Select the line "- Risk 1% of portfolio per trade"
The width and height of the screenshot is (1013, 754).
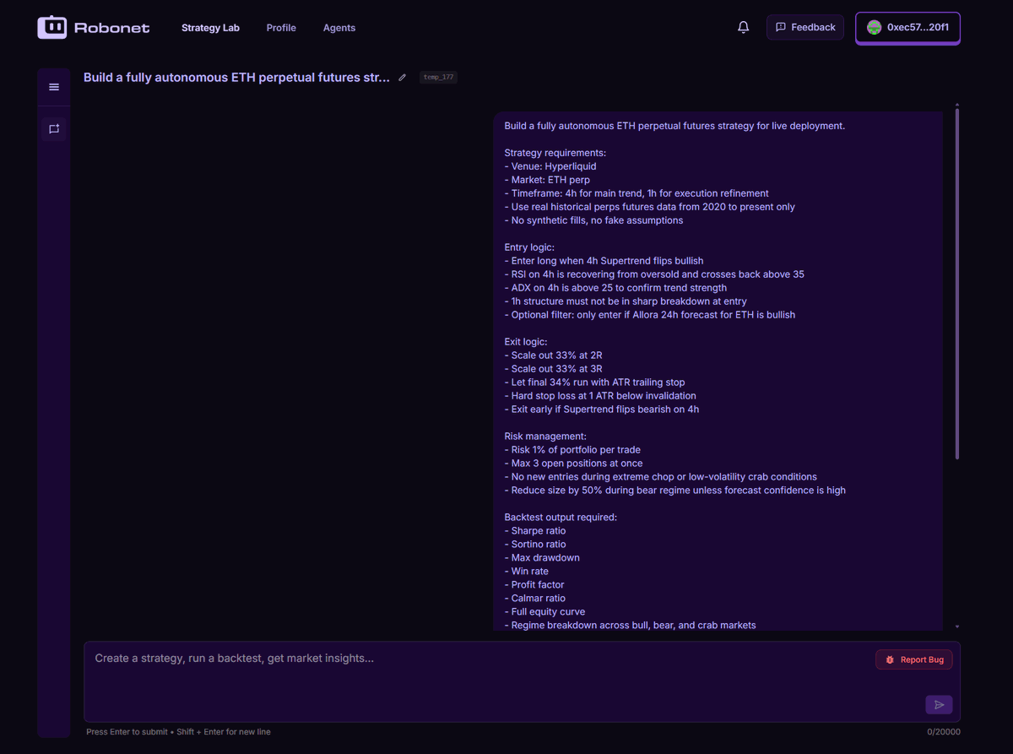(572, 450)
